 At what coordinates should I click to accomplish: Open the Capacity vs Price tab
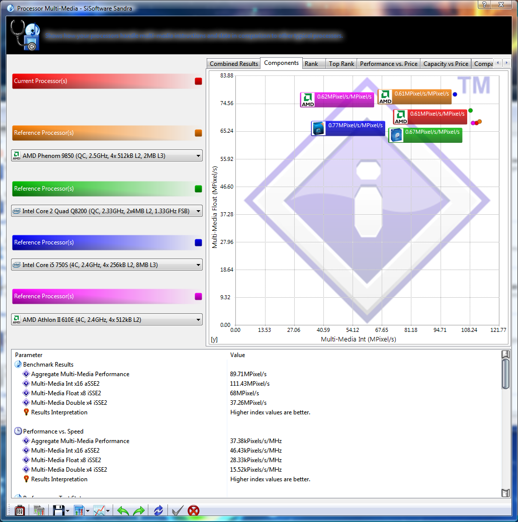pos(446,63)
